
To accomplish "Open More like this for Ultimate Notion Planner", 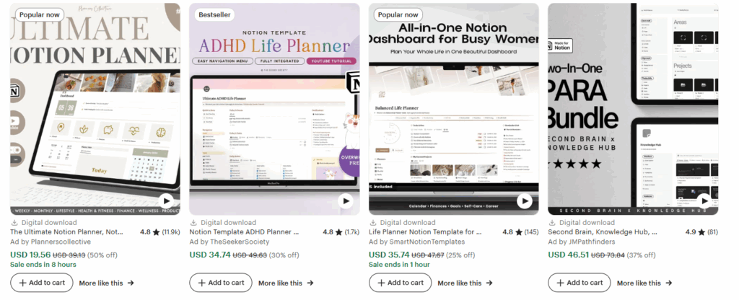I will [107, 283].
